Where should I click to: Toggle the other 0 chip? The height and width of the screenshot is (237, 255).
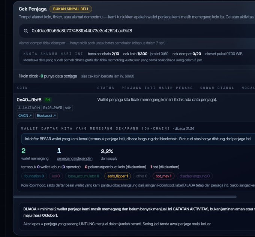pyautogui.click(x=141, y=176)
